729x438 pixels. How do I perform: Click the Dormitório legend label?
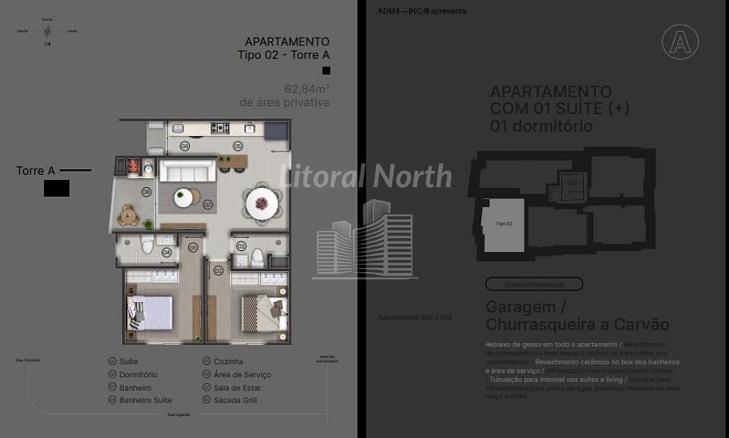(138, 375)
